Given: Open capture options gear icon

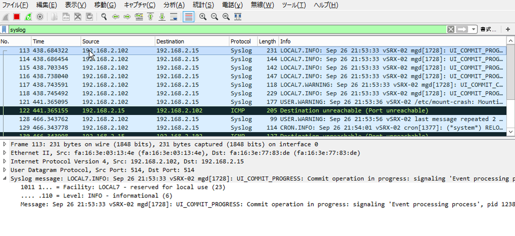Looking at the screenshot, I should pyautogui.click(x=39, y=17).
